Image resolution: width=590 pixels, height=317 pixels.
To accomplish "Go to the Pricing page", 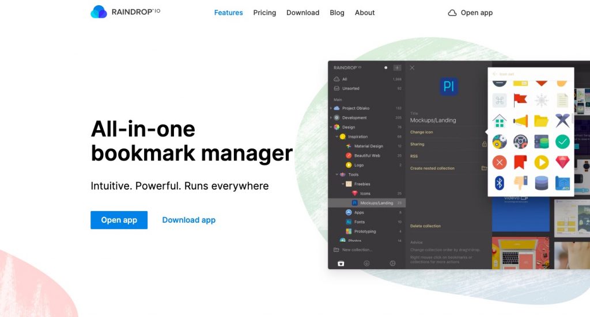I will click(264, 13).
